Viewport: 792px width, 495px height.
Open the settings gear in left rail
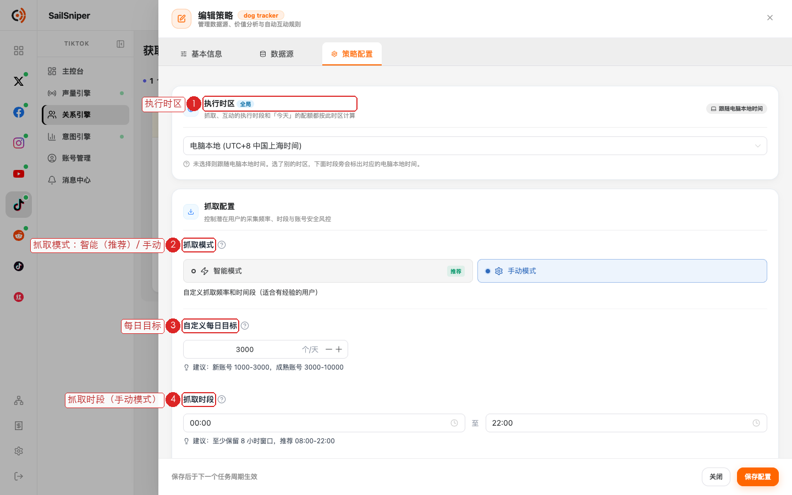pyautogui.click(x=19, y=451)
